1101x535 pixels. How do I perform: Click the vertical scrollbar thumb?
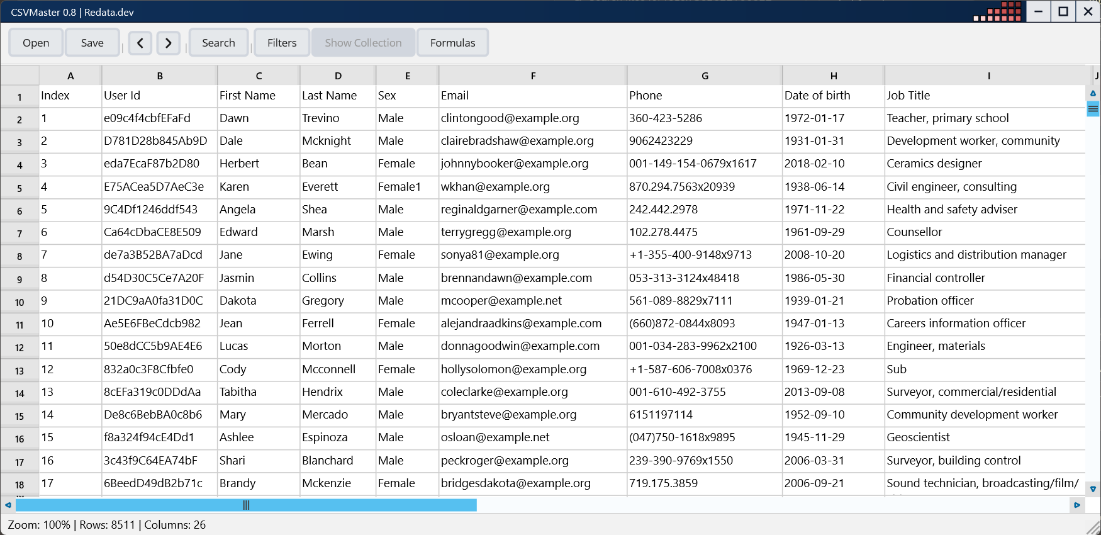click(x=1093, y=109)
